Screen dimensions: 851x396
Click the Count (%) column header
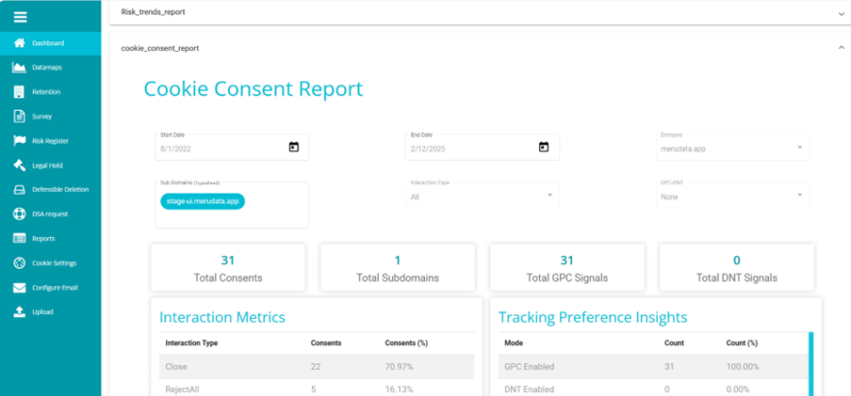coord(742,343)
